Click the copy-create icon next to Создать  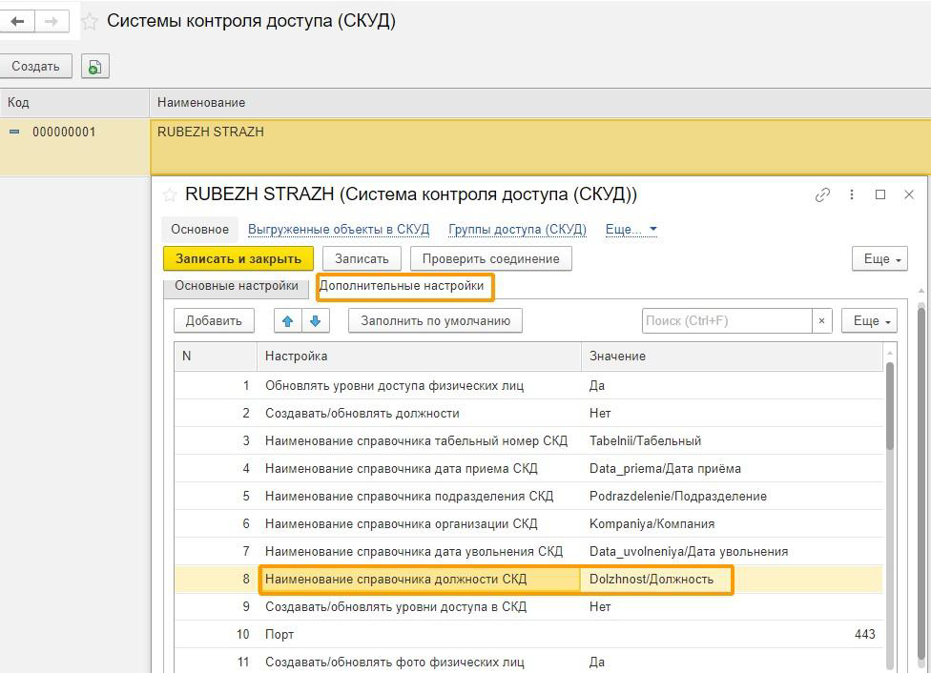94,67
